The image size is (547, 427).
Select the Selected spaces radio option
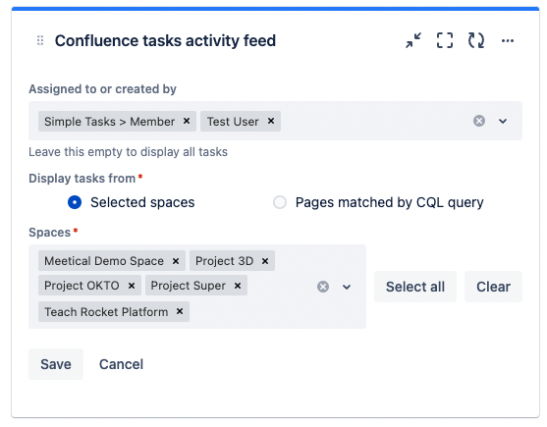click(x=75, y=202)
